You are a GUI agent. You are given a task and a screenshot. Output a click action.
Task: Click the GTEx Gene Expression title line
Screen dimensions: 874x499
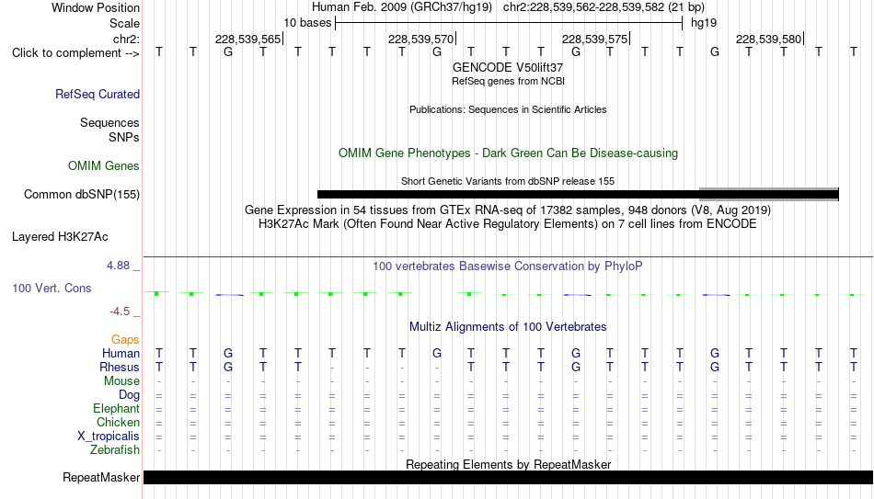(508, 210)
